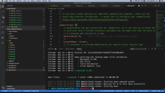This screenshot has height=93, width=165.
Task: Open the Docker view in activity bar
Action: (x=3, y=37)
